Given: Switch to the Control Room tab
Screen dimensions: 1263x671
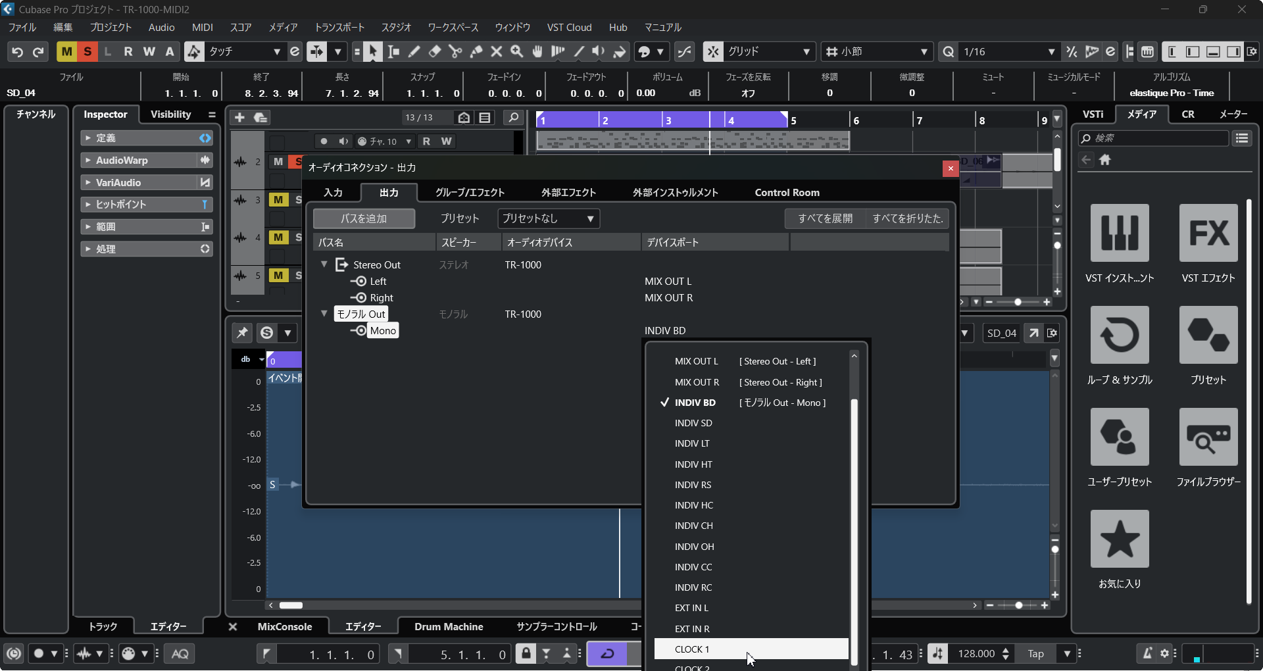Looking at the screenshot, I should pyautogui.click(x=787, y=193).
